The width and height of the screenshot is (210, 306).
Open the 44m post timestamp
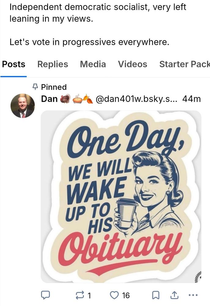[191, 99]
